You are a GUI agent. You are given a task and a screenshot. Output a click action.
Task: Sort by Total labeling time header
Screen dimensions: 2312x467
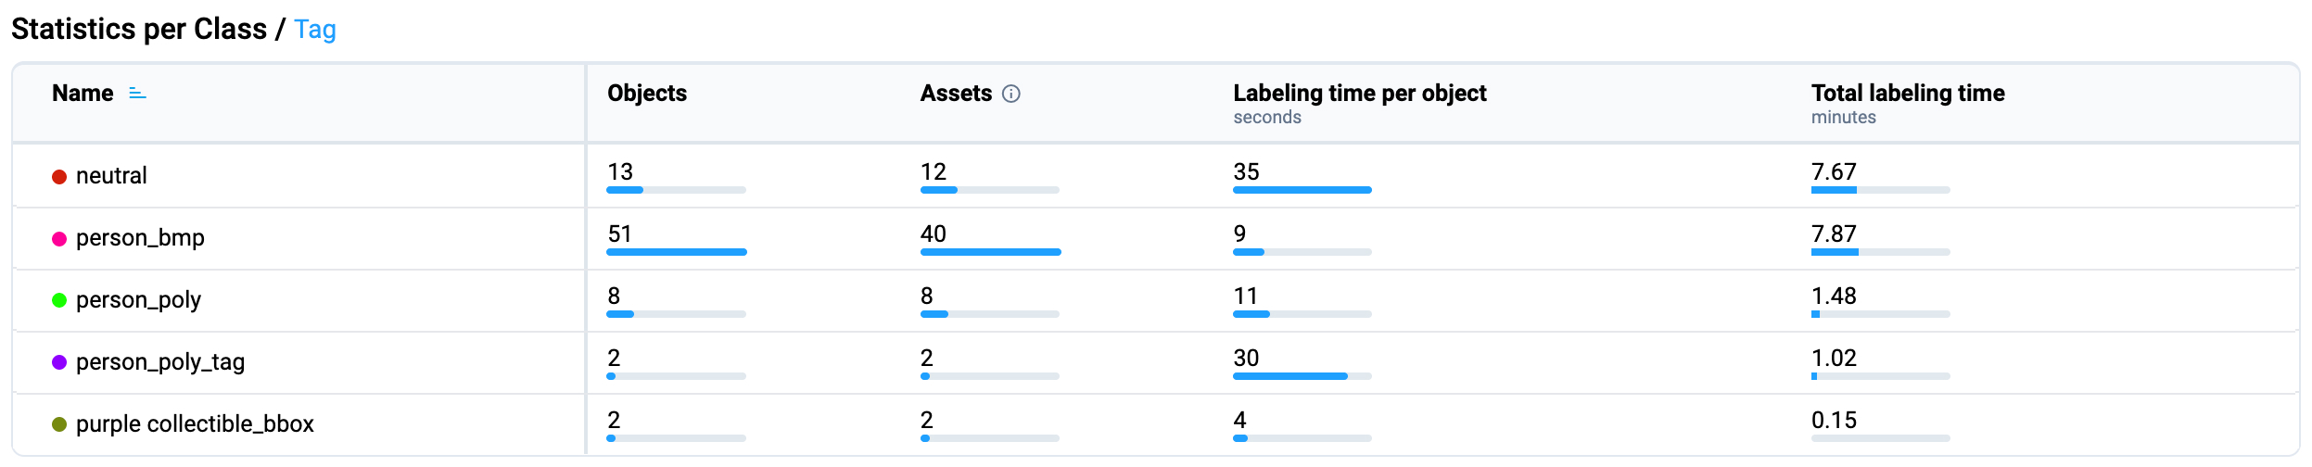click(1908, 94)
